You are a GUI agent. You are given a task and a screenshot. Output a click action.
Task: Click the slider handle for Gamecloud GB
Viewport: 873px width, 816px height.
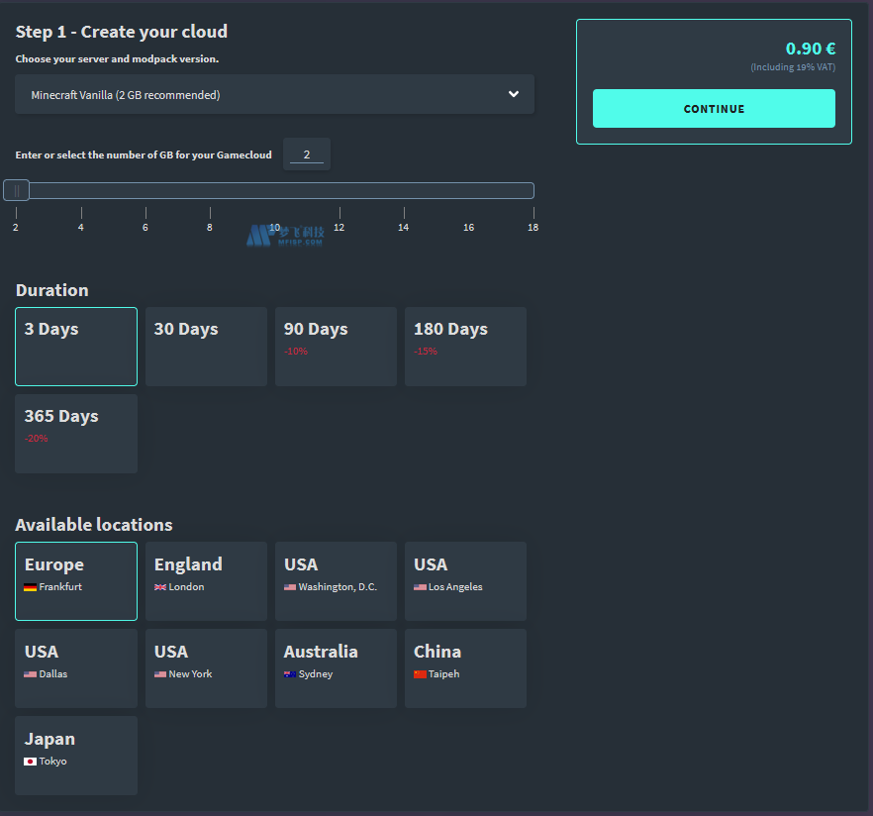[x=17, y=191]
